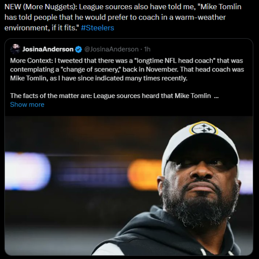Click the 'warm-weather environment' sentence in the post
259x259 pixels.
pos(115,23)
